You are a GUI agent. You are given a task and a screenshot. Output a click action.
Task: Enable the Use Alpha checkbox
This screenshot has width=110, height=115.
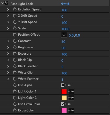point(63,85)
